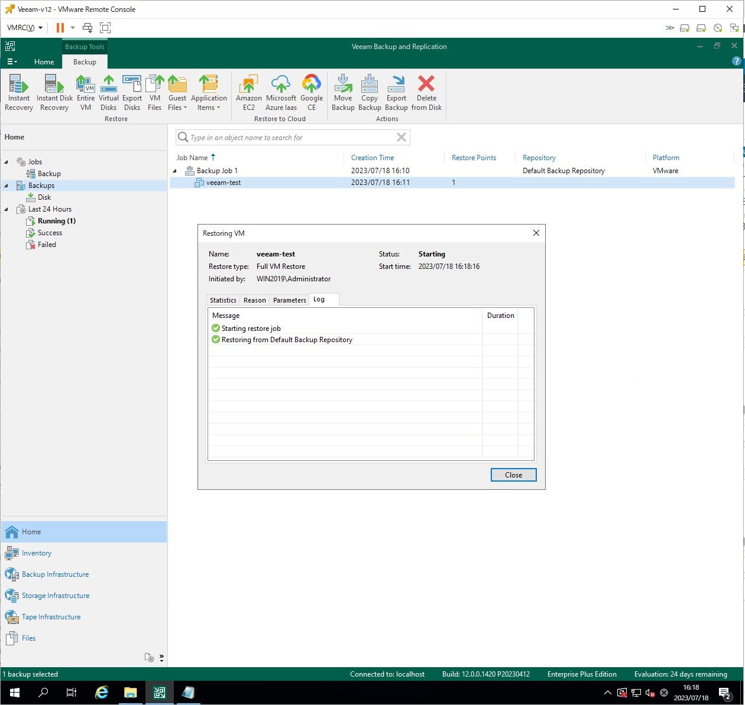
Task: Open Virtual Disks restore option
Action: pyautogui.click(x=109, y=93)
